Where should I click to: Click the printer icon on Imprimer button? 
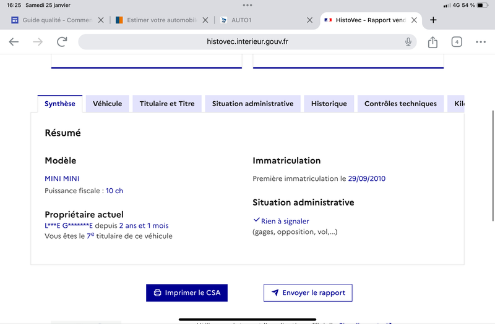pos(157,293)
